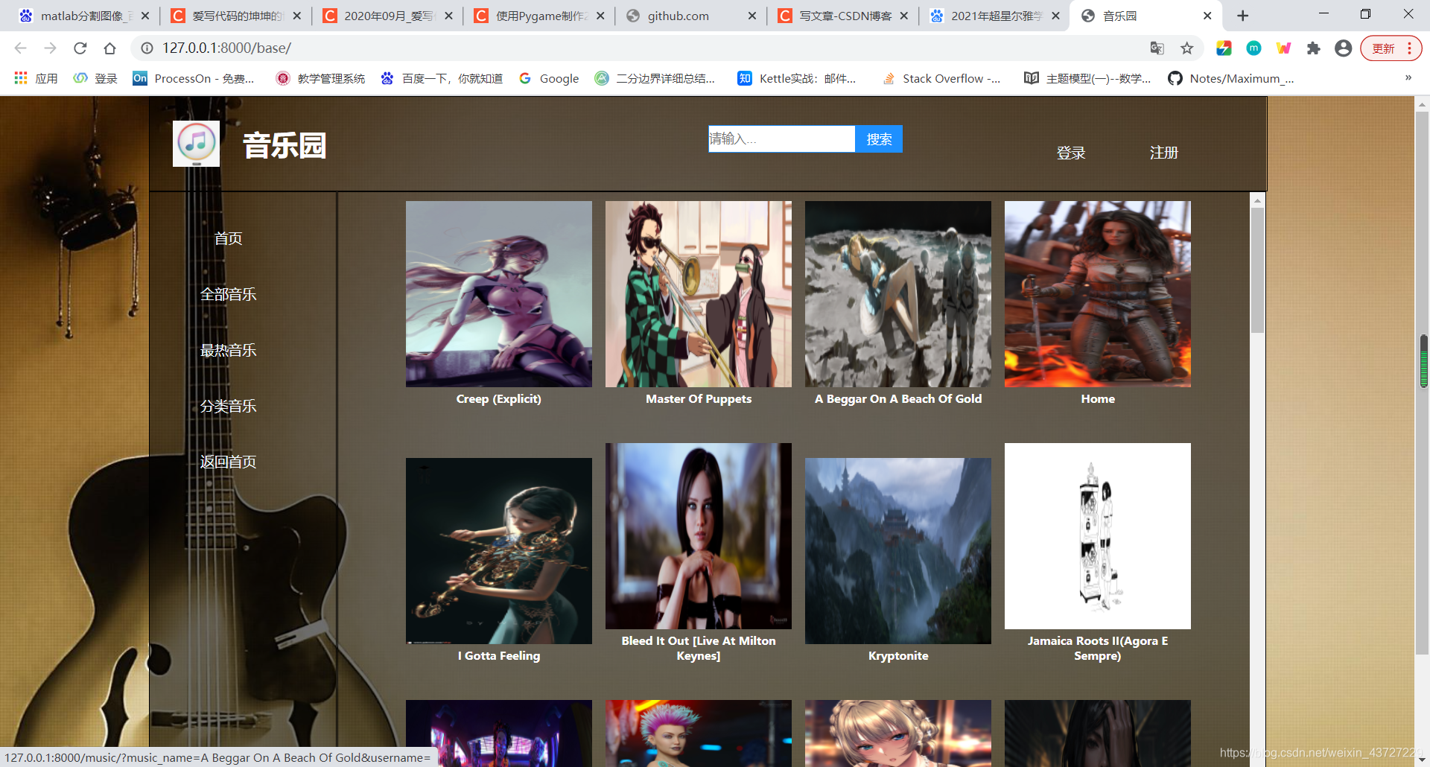Bookmark this page with the star icon
Viewport: 1430px width, 767px height.
[1186, 48]
